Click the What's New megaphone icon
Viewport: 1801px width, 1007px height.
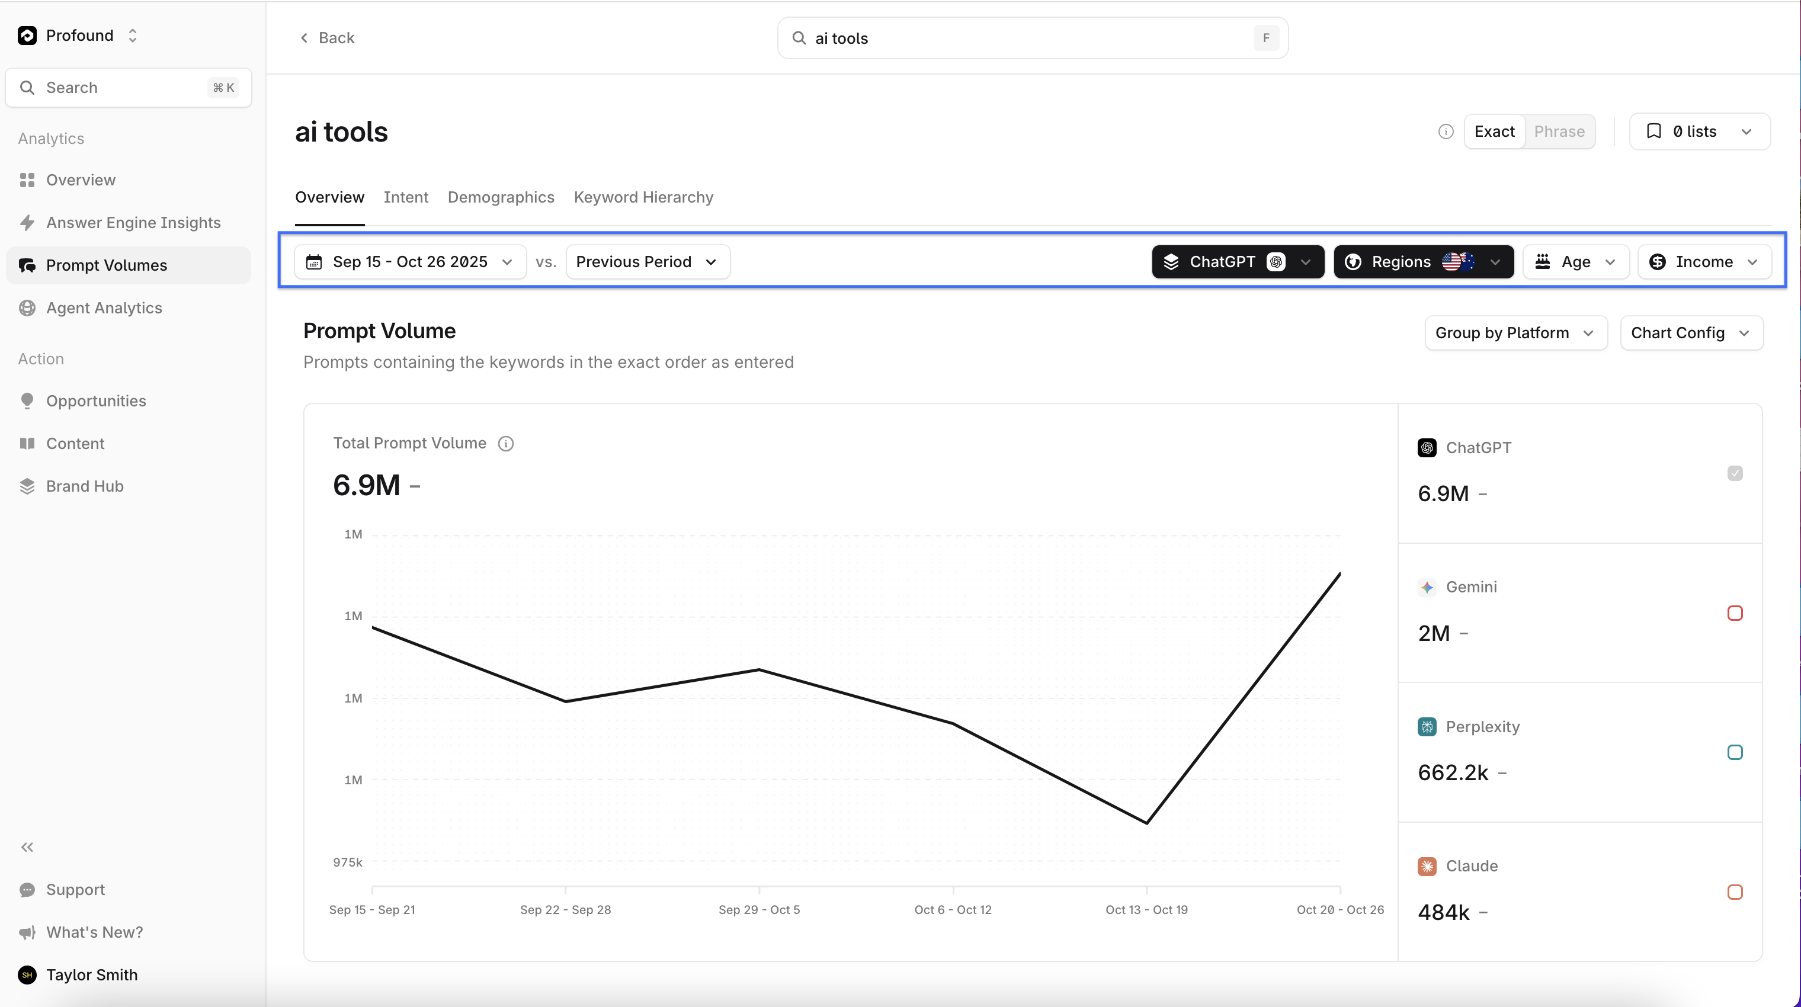(27, 932)
